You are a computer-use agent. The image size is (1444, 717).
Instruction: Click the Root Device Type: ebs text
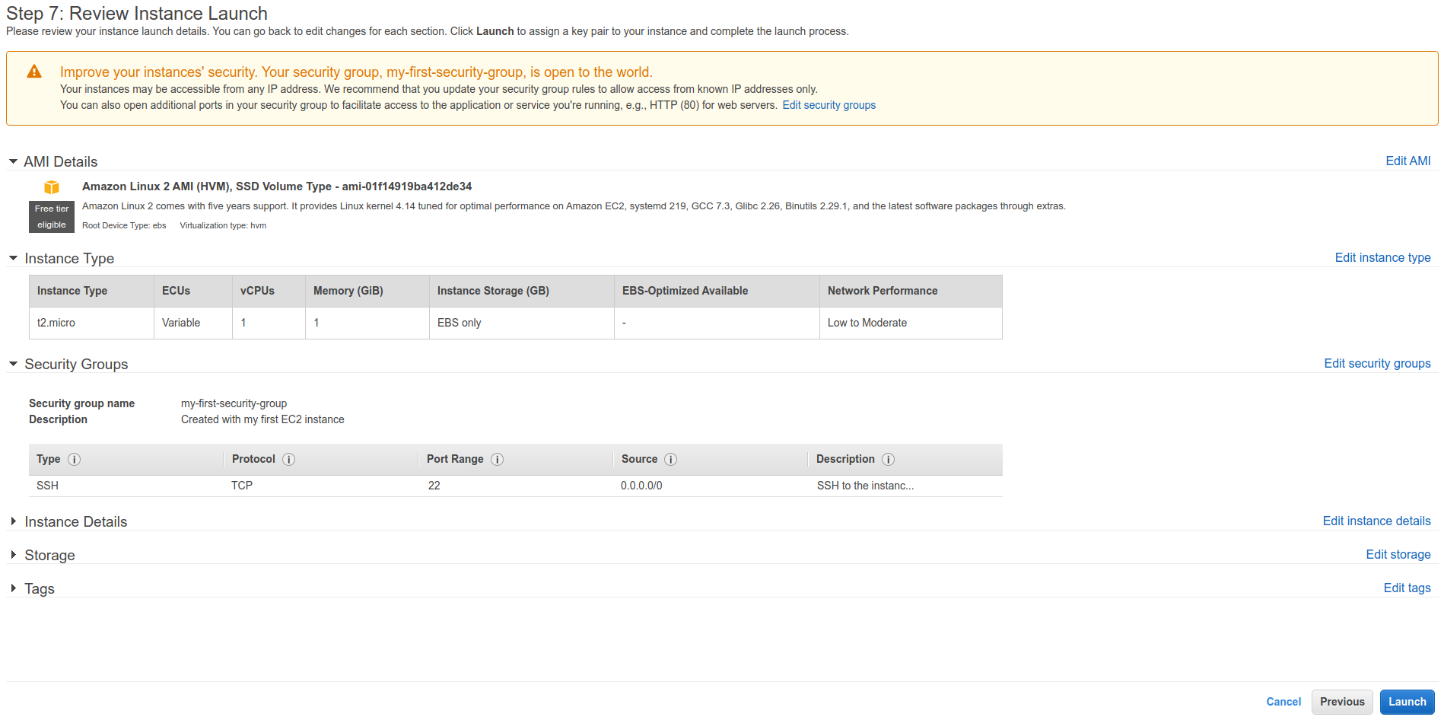pyautogui.click(x=124, y=225)
